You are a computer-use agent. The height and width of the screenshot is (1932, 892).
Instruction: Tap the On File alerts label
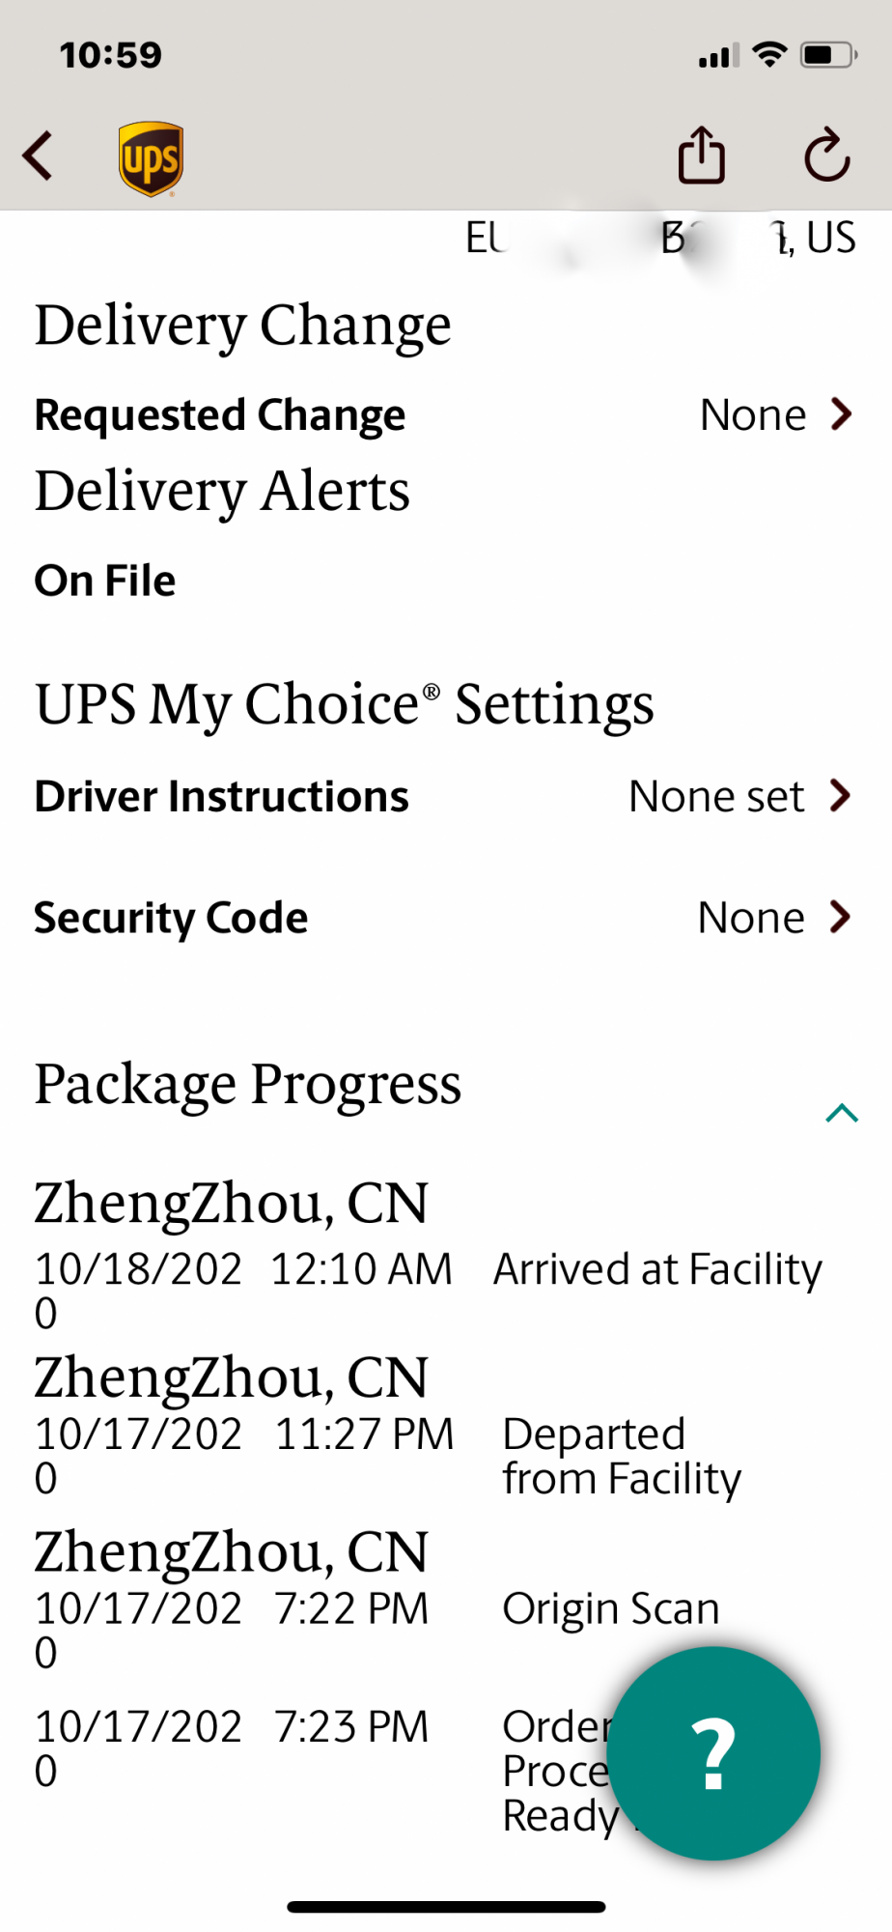coord(105,581)
